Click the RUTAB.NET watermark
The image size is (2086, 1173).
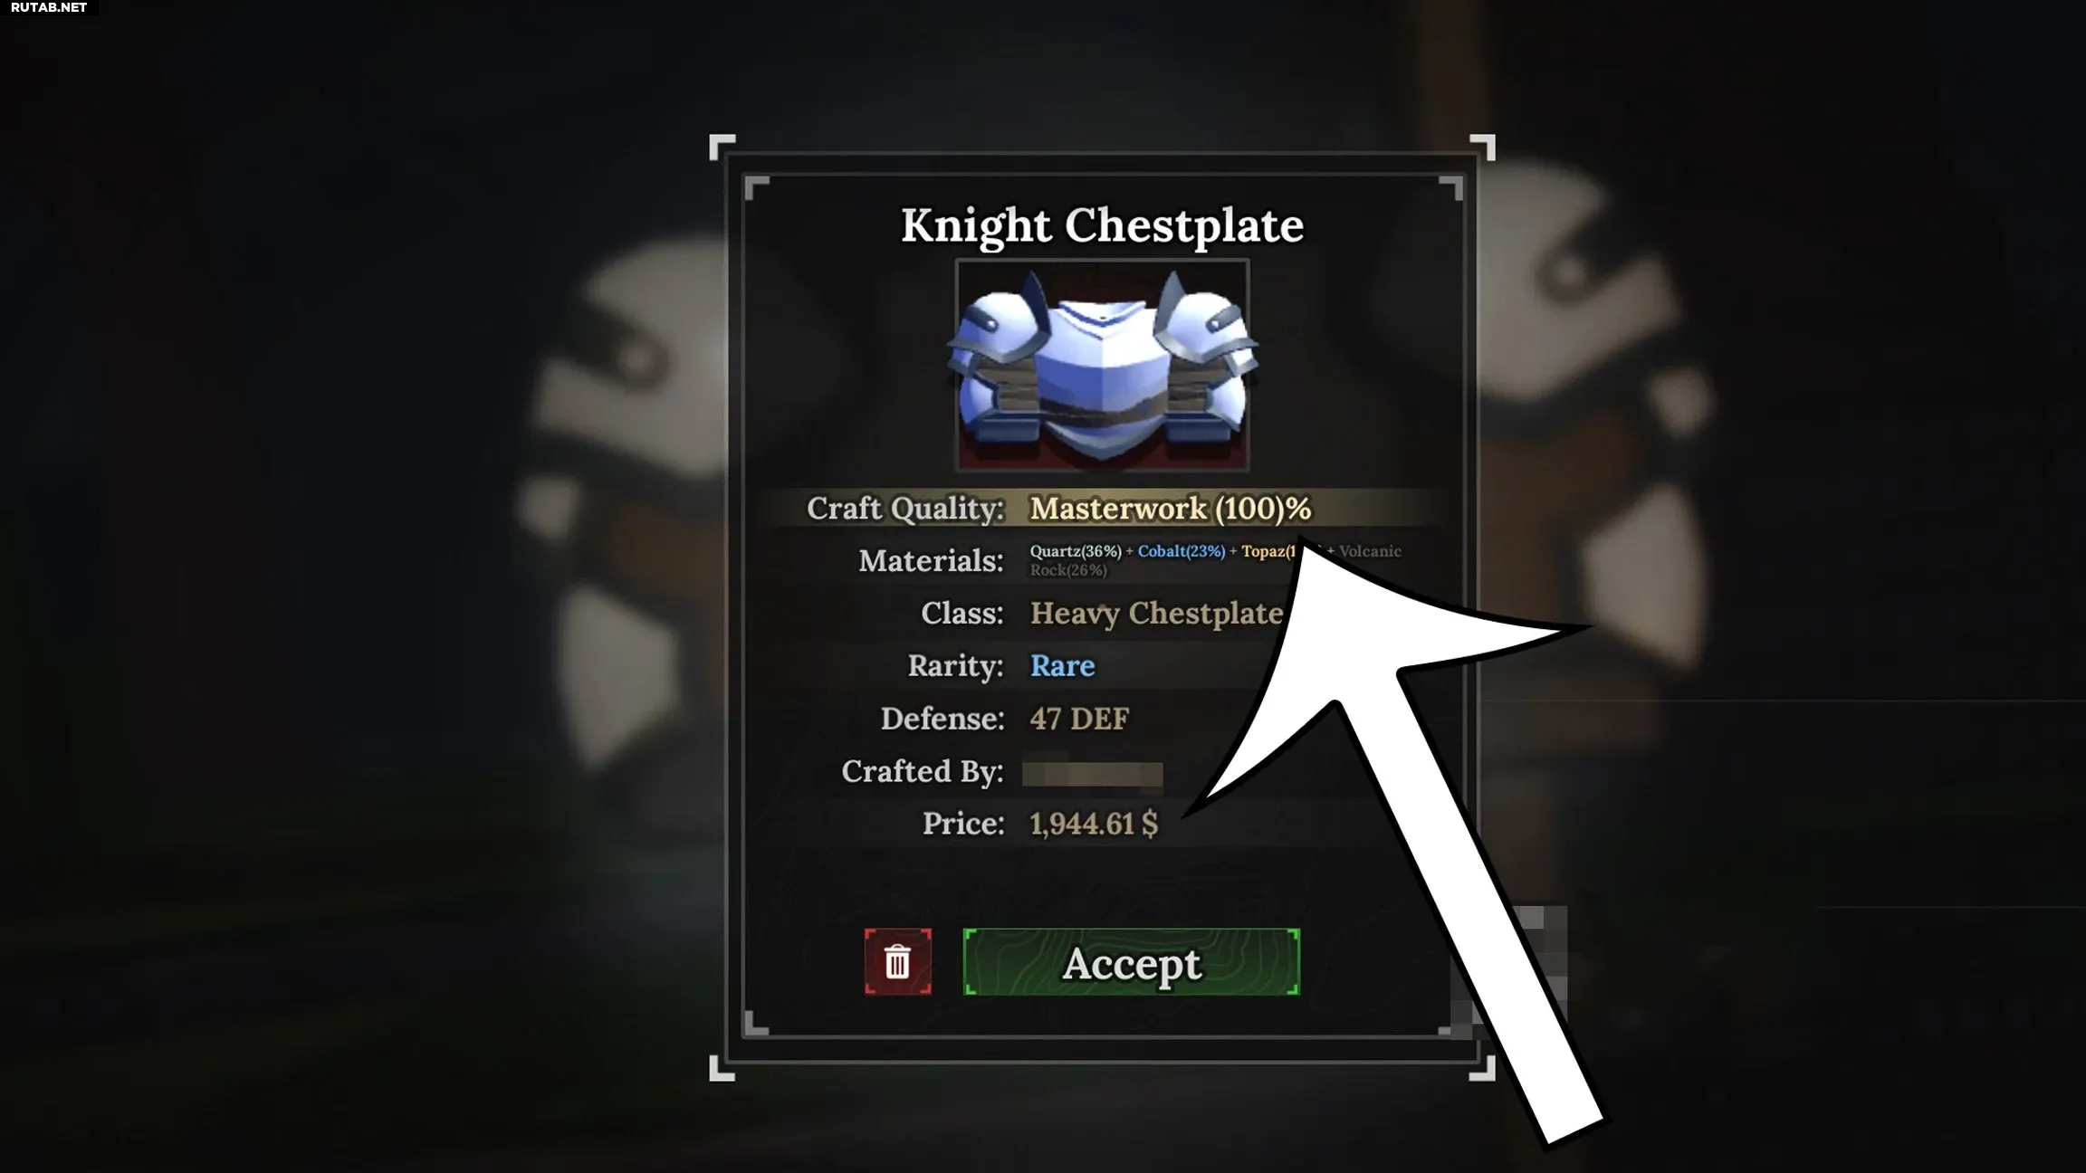49,7
